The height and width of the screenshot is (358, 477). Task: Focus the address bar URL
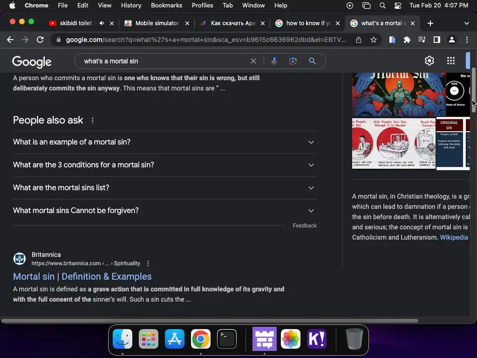tap(205, 40)
